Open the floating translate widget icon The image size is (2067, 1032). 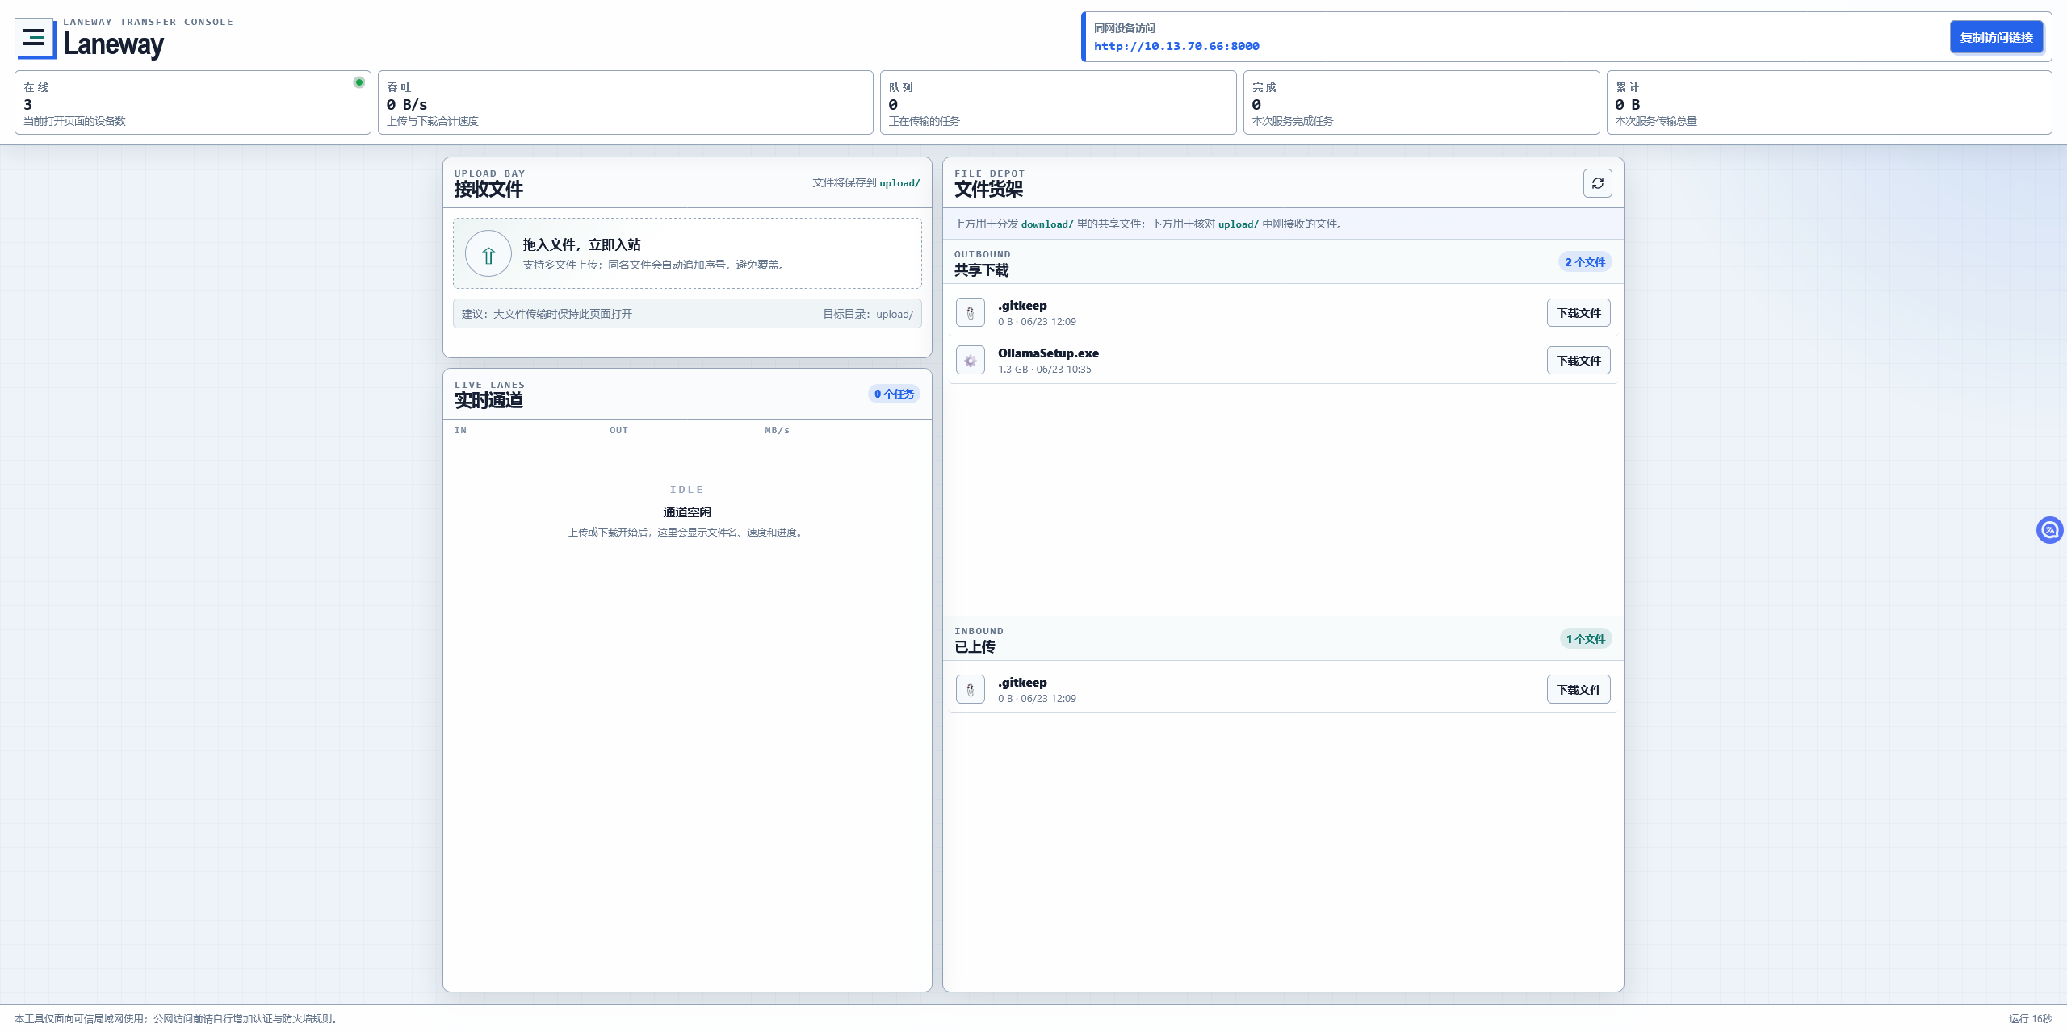[x=2049, y=530]
